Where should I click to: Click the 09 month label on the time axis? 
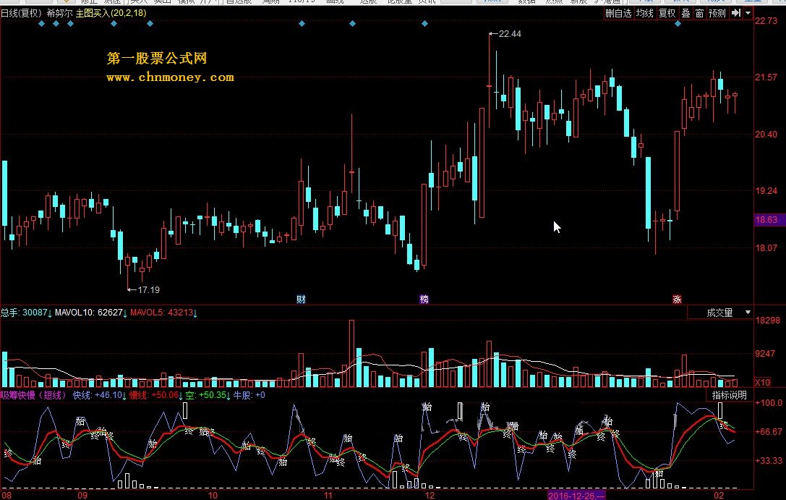82,496
